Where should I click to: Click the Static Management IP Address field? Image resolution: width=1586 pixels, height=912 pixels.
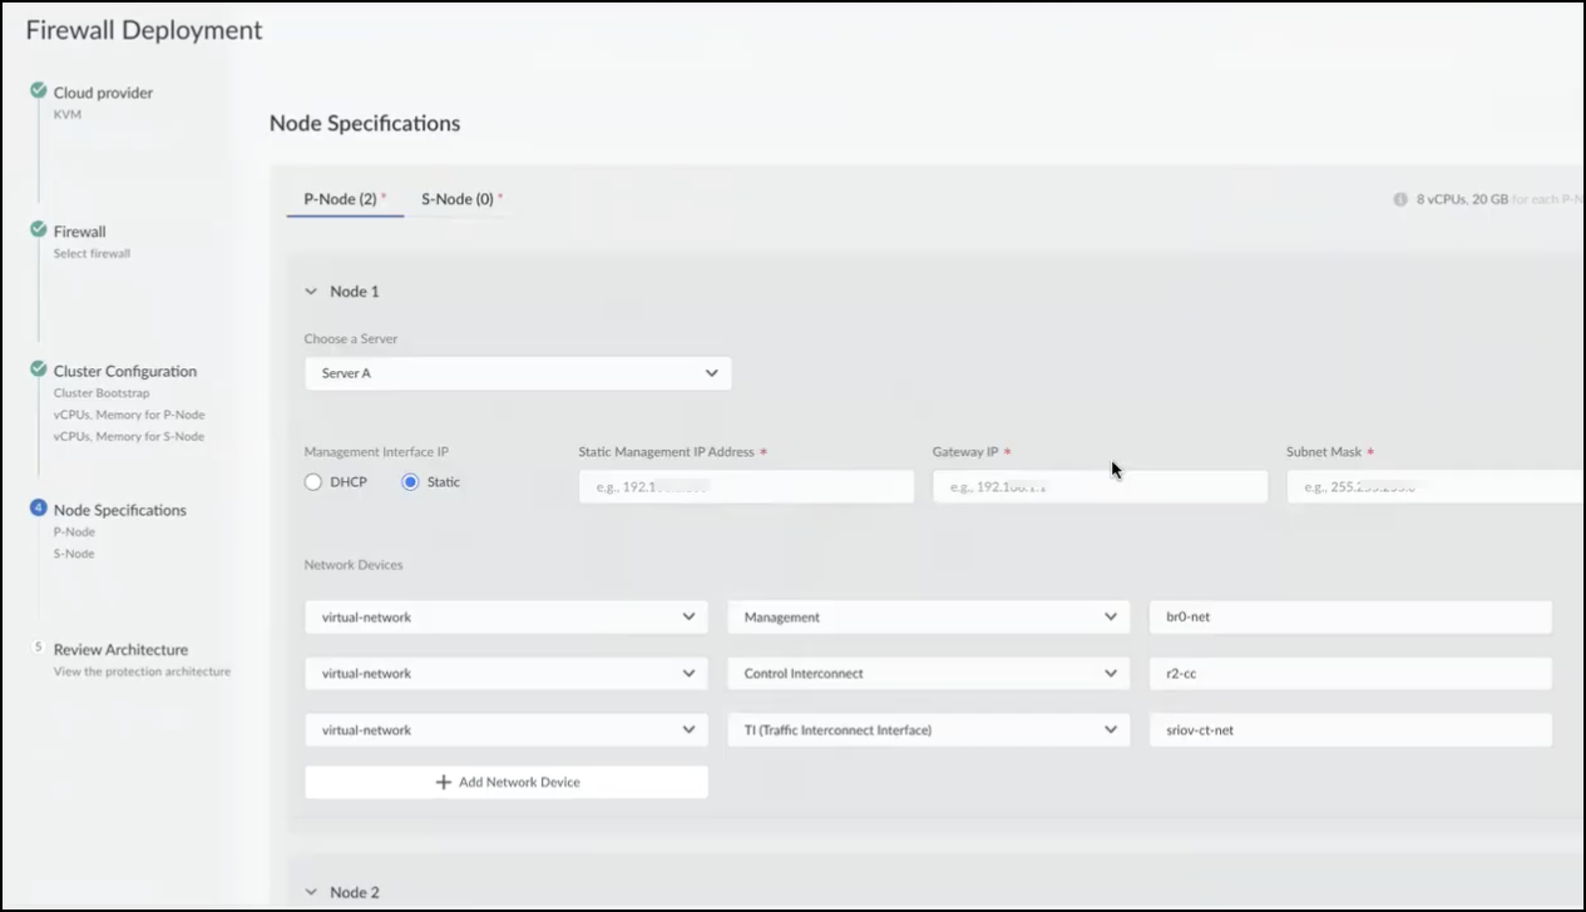pos(746,487)
